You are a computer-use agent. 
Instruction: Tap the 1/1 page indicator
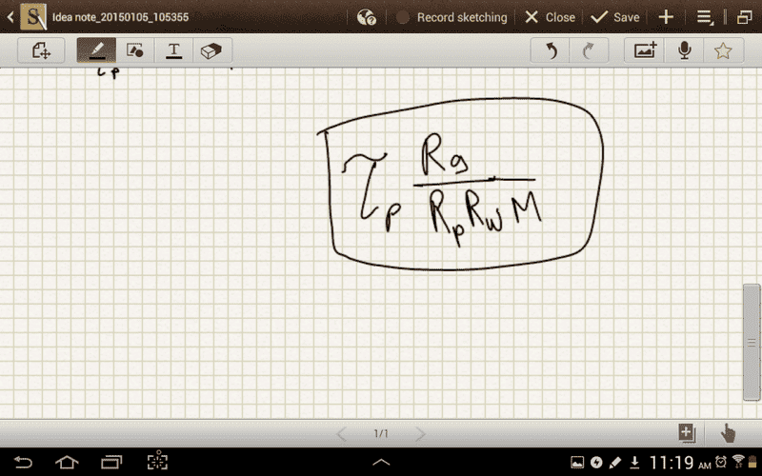coord(381,433)
